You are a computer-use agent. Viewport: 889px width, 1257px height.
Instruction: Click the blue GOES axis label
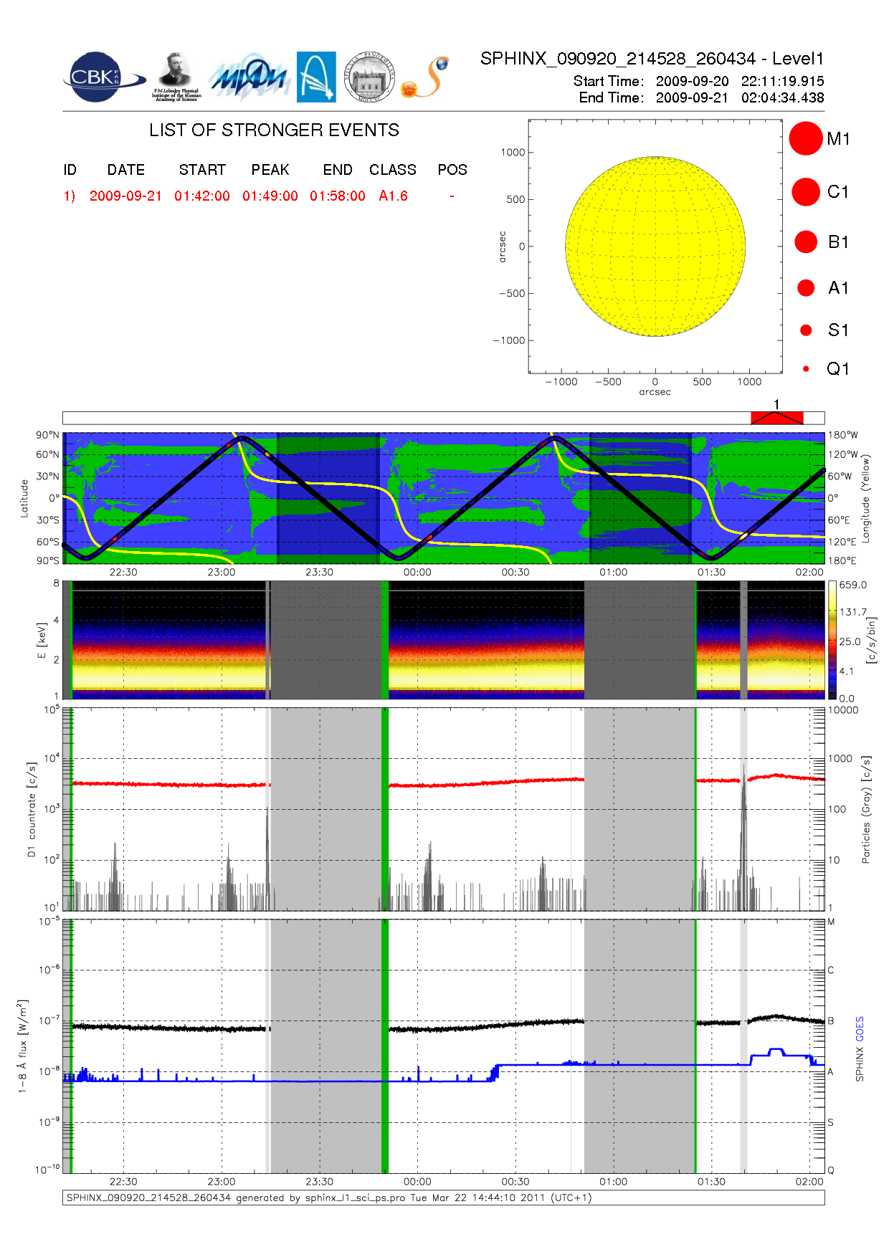(860, 1029)
